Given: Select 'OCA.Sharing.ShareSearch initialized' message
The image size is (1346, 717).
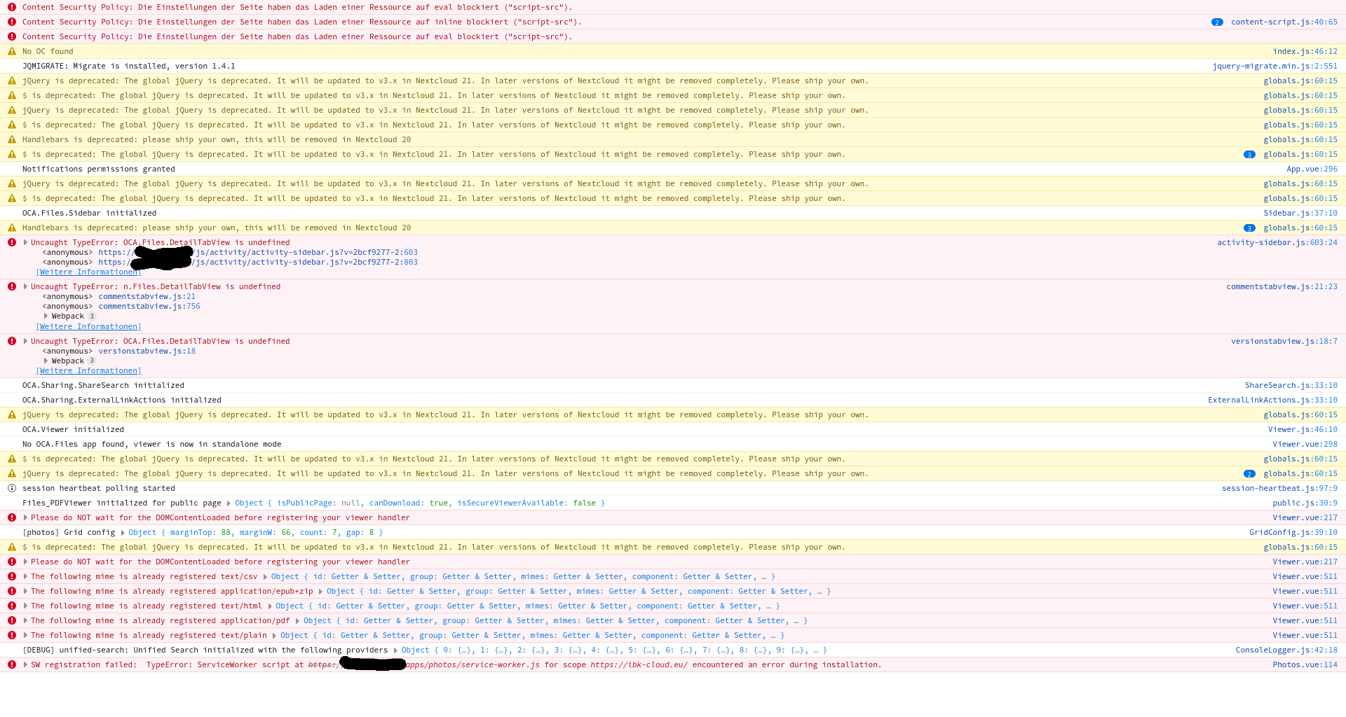Looking at the screenshot, I should 104,385.
